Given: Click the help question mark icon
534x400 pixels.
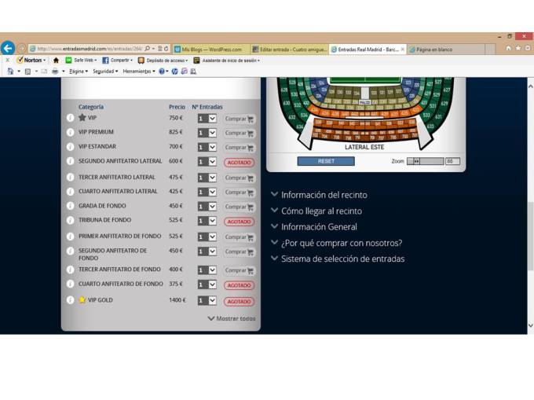Looking at the screenshot, I should coord(162,72).
